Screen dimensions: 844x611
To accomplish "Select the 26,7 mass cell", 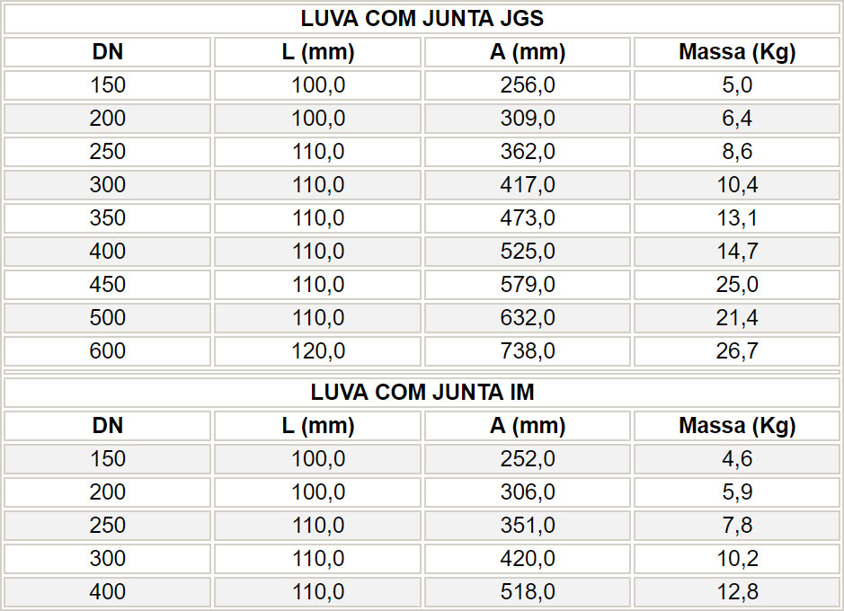I will [x=737, y=351].
